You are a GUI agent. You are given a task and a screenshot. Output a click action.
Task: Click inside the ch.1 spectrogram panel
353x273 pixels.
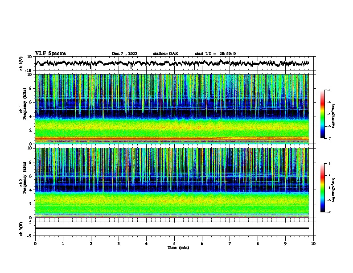click(172, 109)
